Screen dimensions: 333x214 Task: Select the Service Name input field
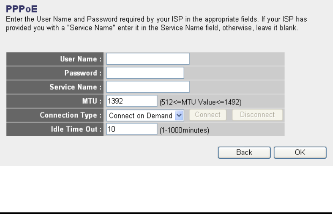[147, 87]
